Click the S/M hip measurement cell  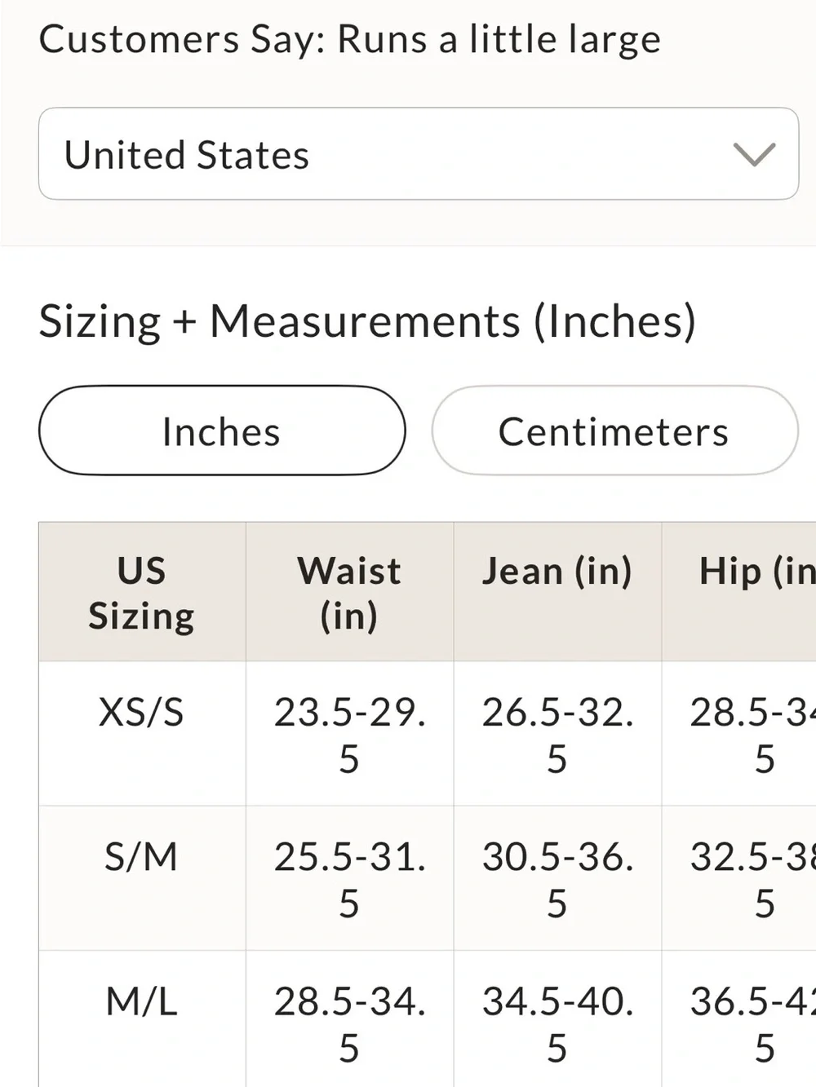coord(738,878)
